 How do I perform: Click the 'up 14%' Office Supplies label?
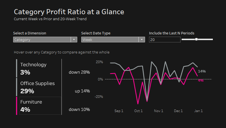(82, 91)
